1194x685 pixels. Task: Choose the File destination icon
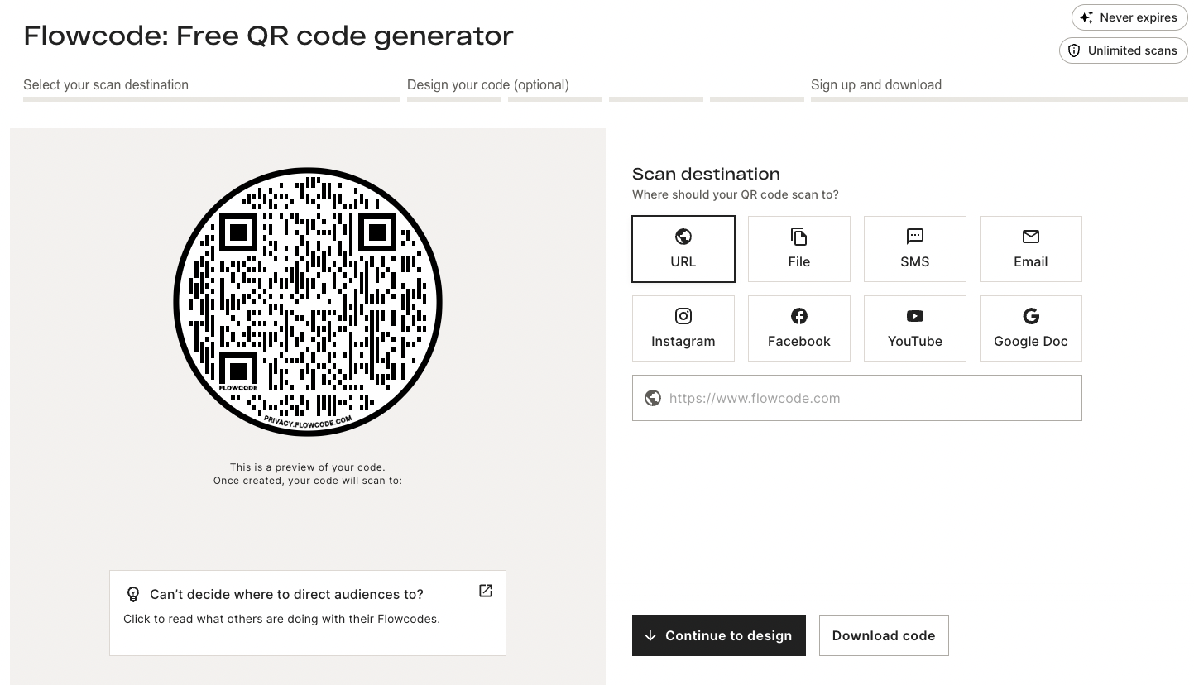[799, 237]
